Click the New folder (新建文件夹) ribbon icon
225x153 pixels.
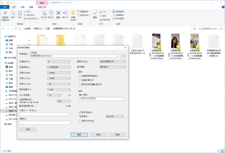pos(73,16)
